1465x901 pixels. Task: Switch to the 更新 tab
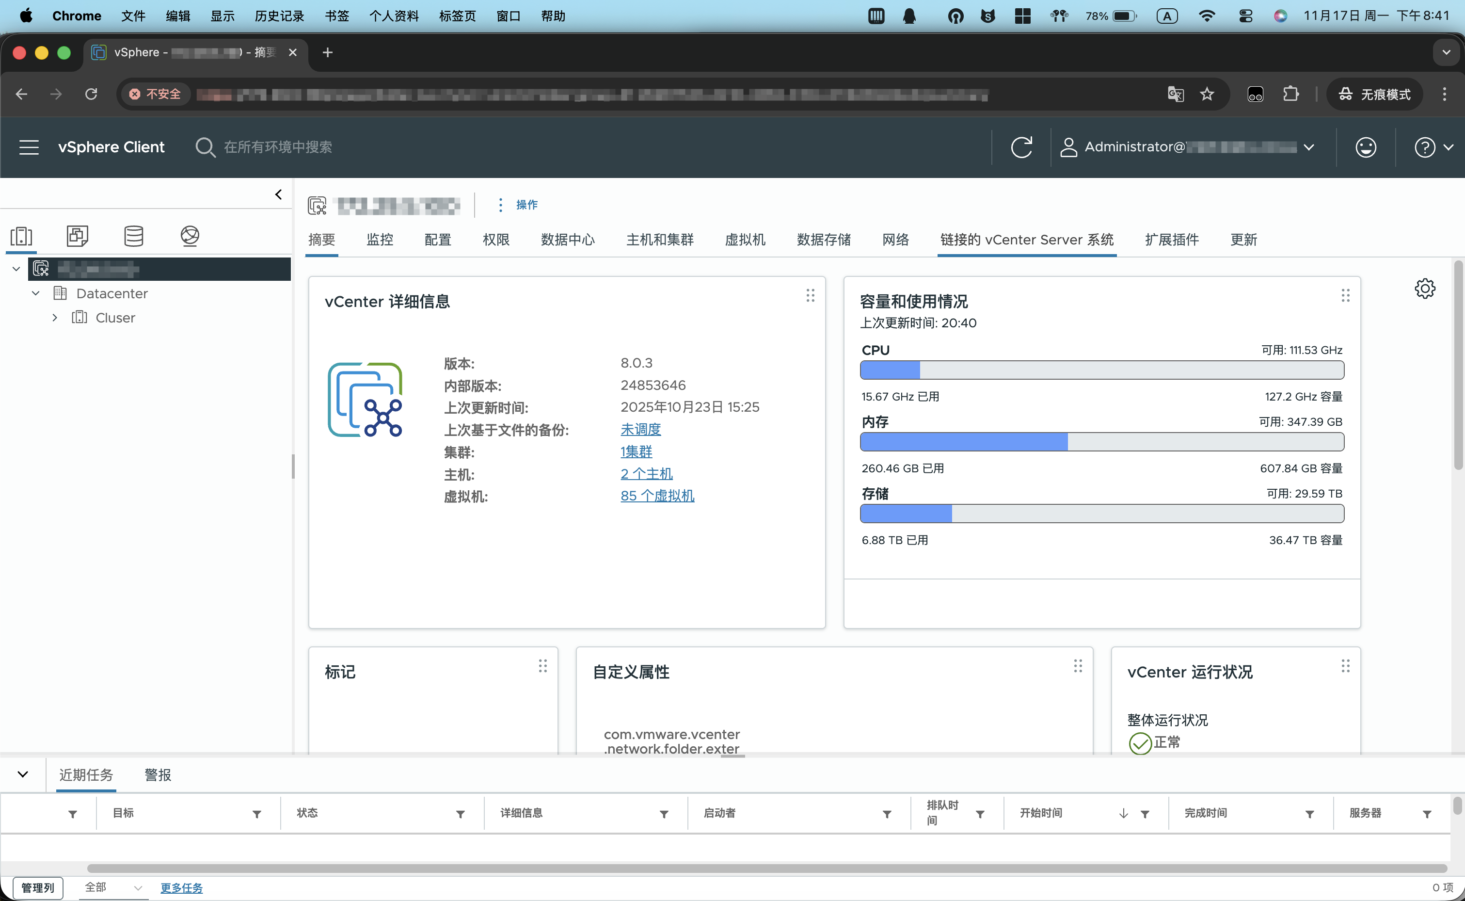click(1243, 240)
